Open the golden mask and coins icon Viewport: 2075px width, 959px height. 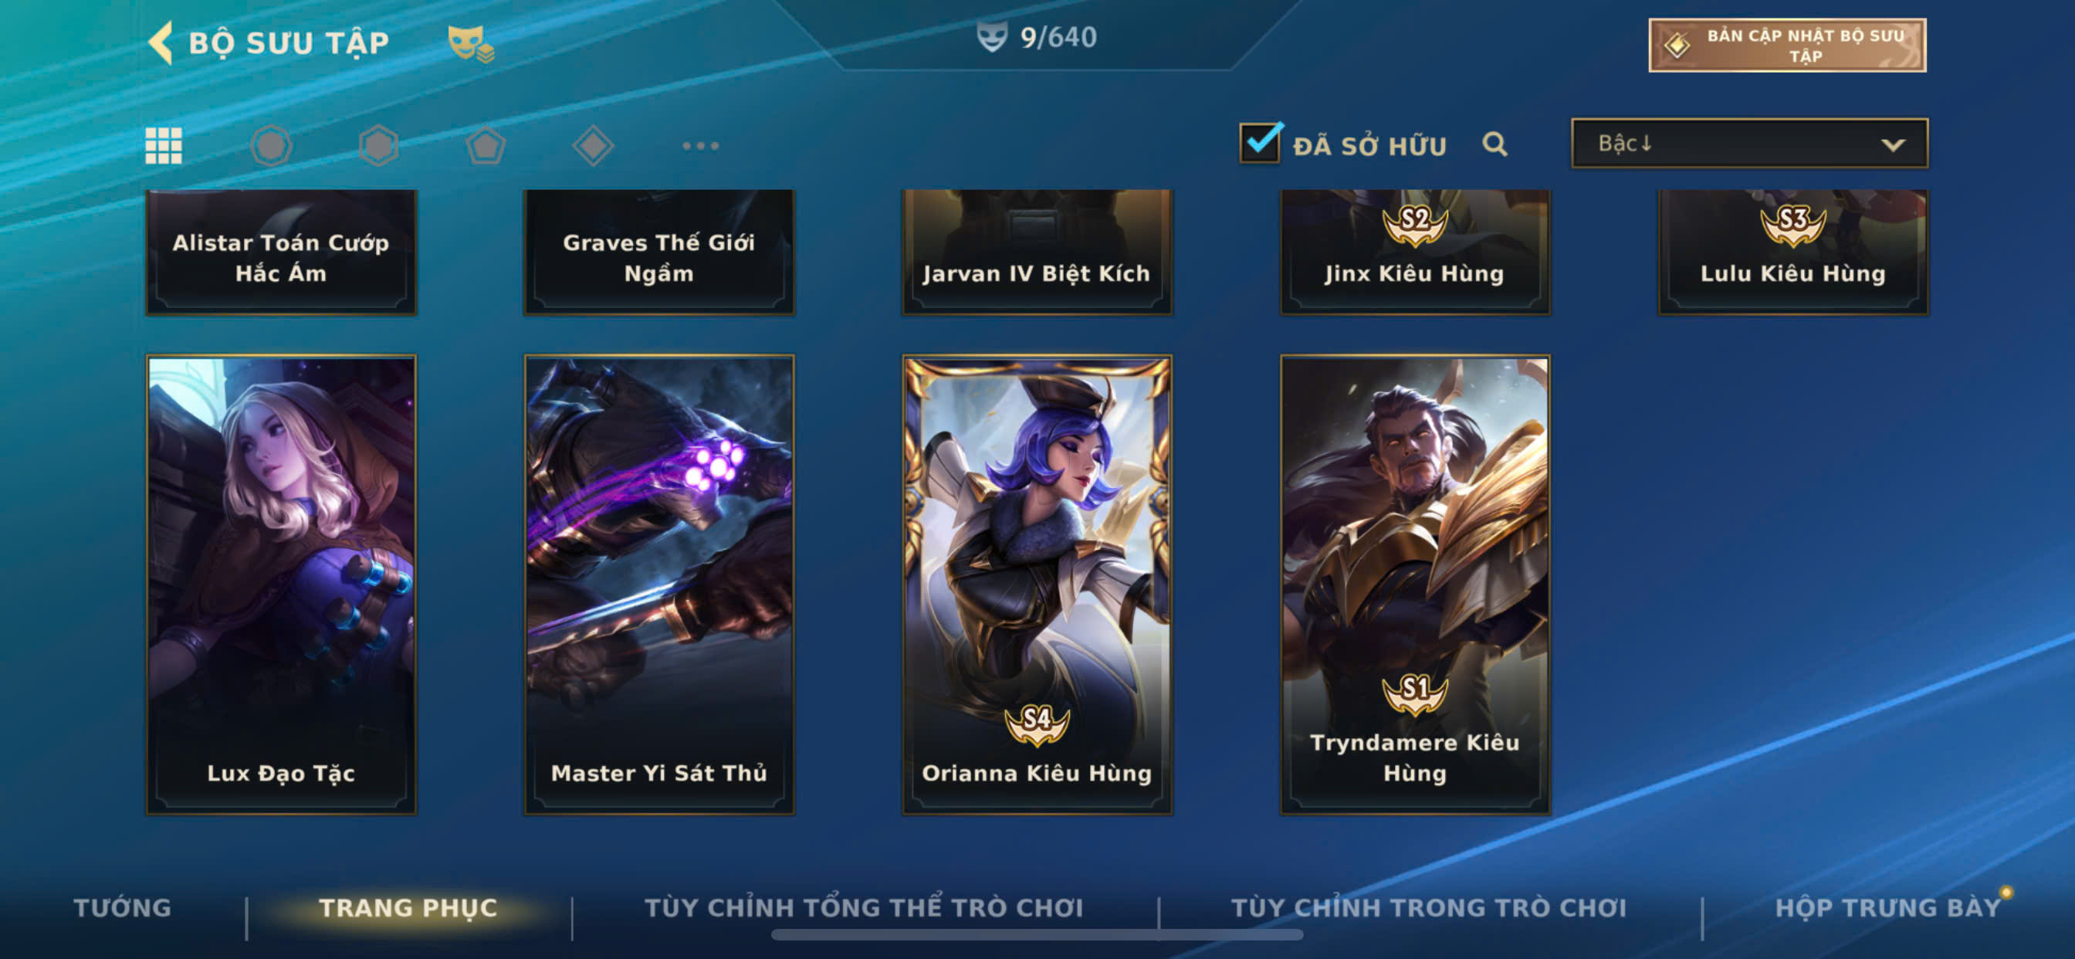[471, 43]
